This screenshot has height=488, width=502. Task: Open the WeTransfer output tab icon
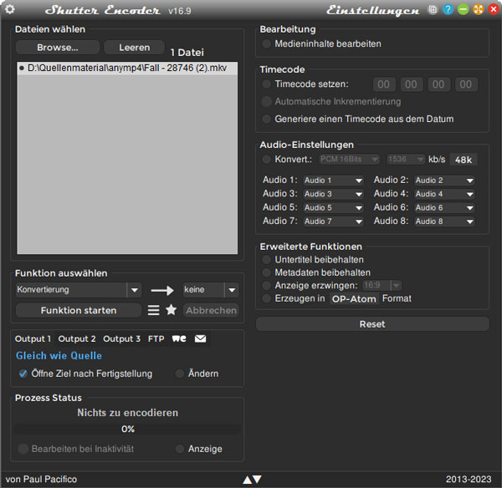pos(179,338)
